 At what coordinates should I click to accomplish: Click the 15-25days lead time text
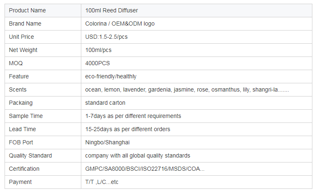(128, 129)
